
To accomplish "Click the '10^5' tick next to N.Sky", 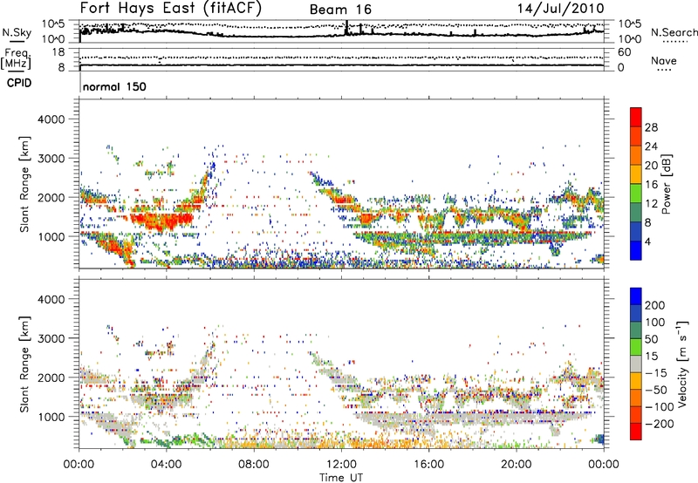I will point(53,24).
